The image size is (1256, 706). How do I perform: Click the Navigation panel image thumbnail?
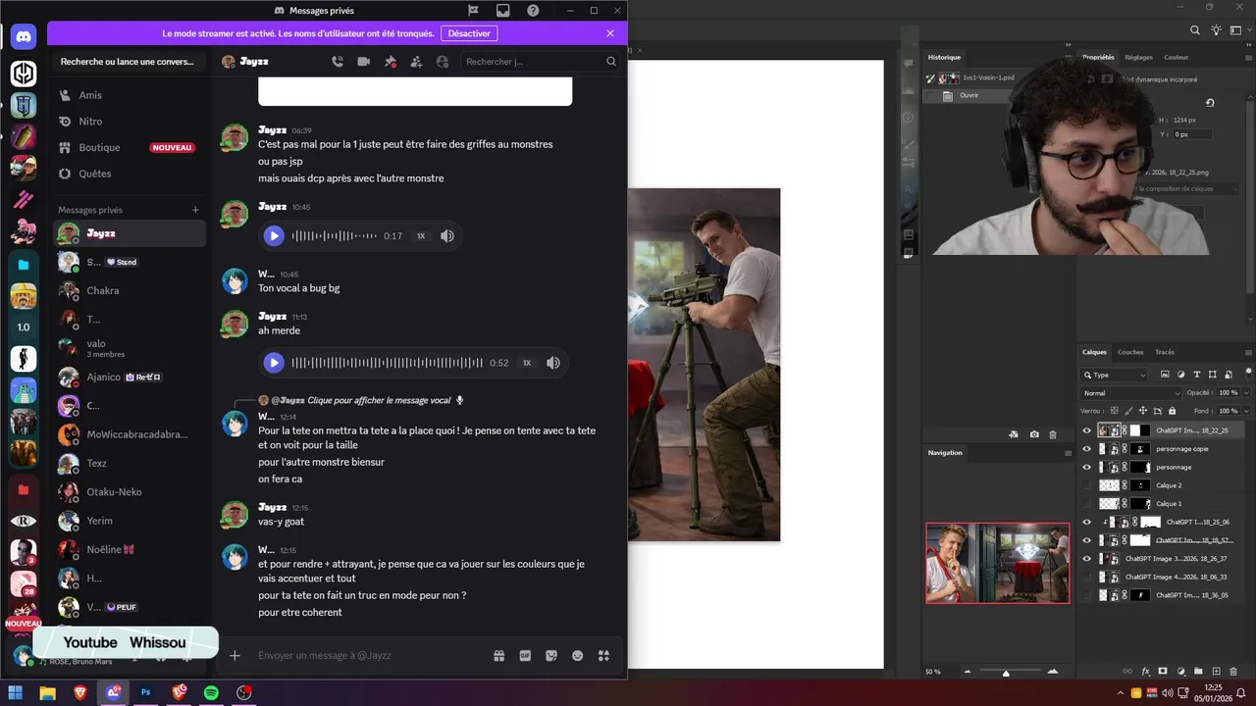point(998,563)
